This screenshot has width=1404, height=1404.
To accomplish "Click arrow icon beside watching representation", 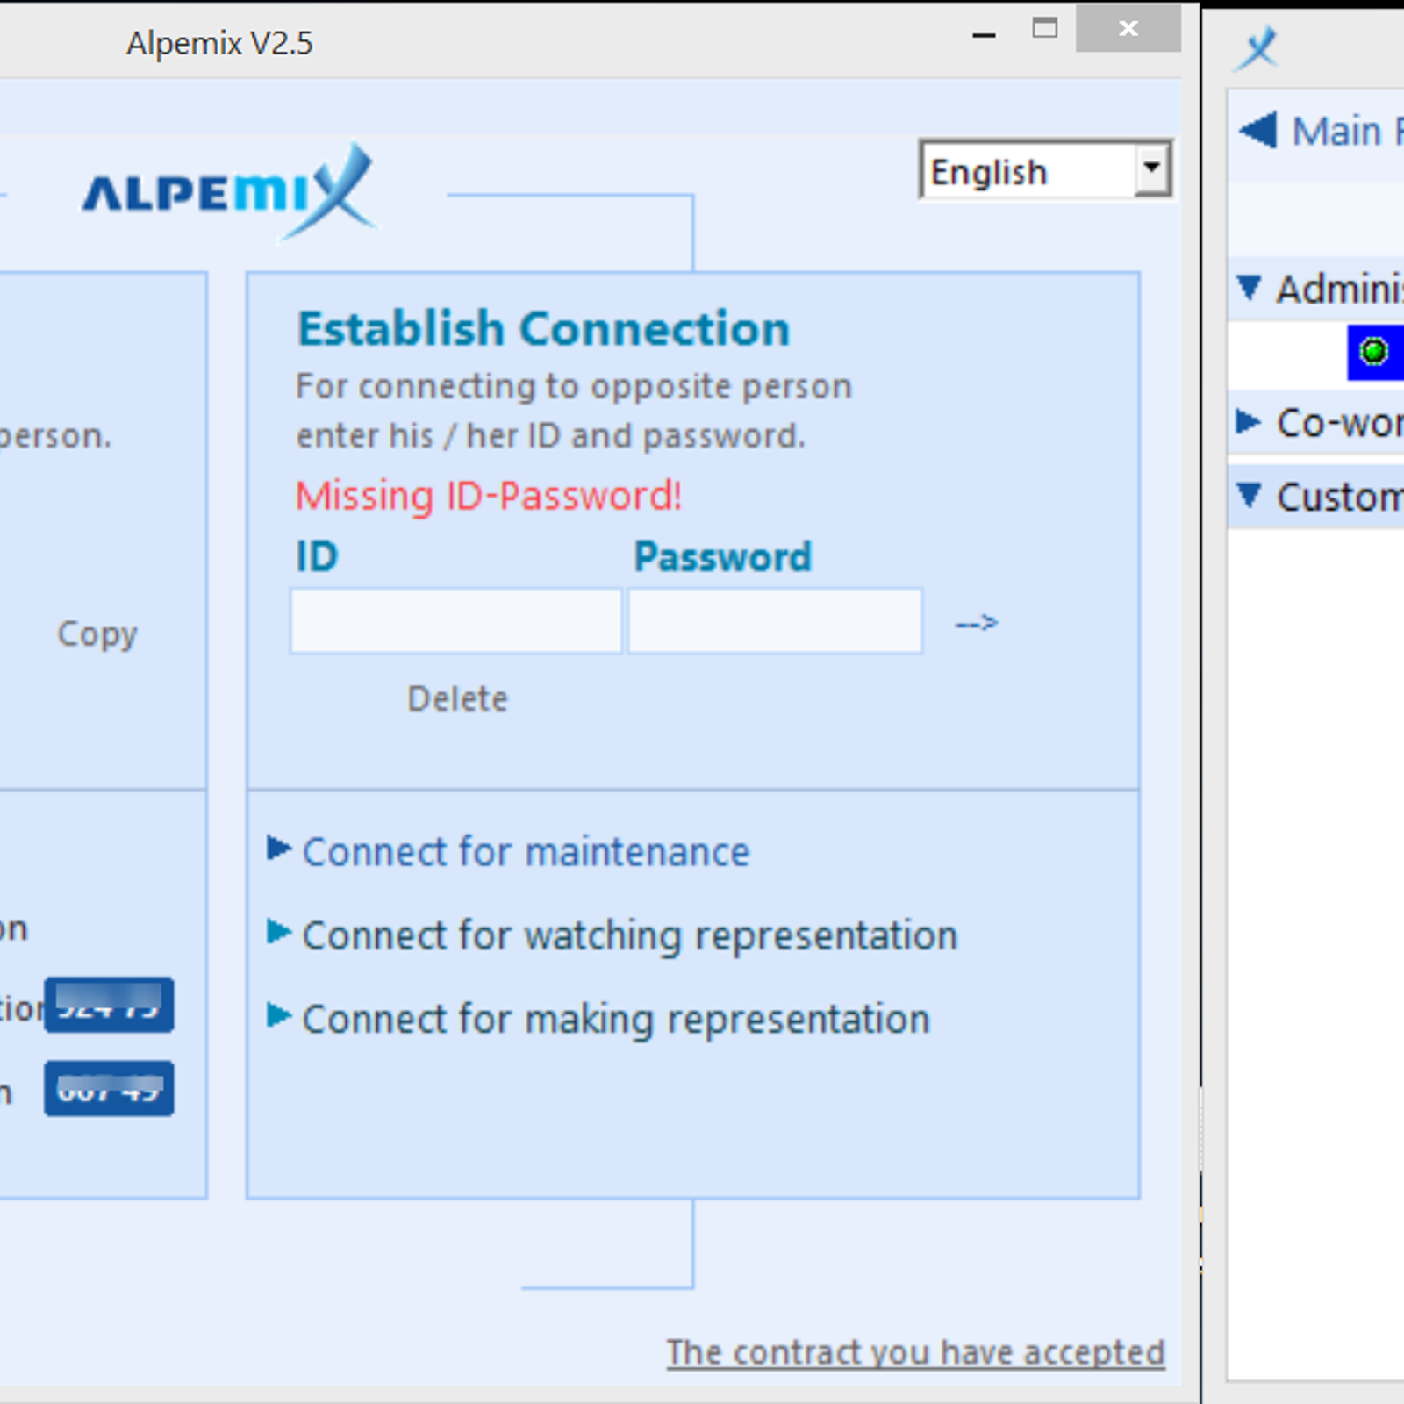I will (x=278, y=931).
